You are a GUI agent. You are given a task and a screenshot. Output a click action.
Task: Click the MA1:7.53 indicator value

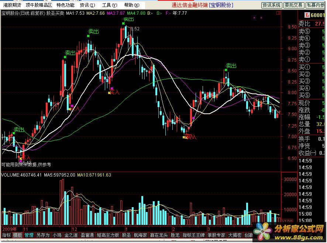(75, 13)
